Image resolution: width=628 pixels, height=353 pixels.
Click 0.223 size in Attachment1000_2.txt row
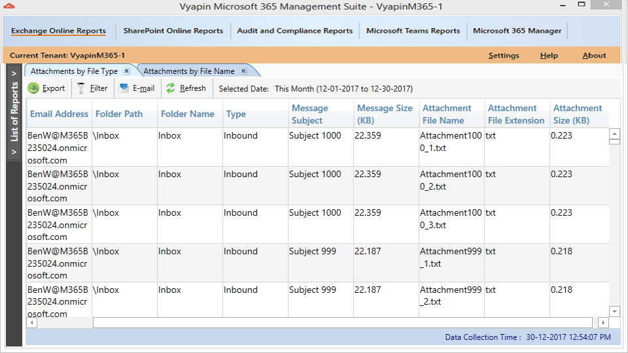[561, 174]
